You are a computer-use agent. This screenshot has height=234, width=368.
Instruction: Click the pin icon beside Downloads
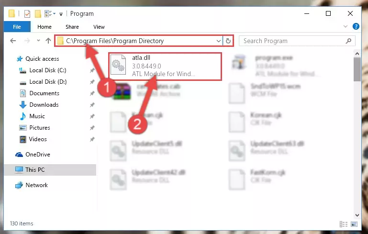click(92, 105)
